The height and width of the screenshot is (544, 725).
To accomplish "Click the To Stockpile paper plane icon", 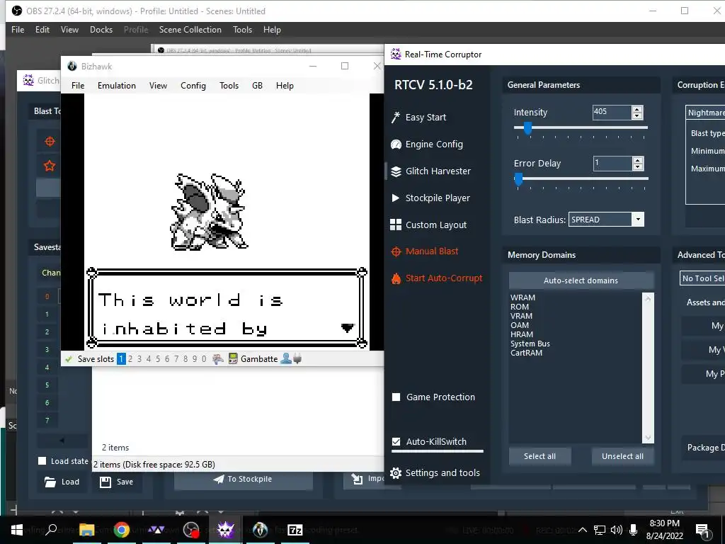I will pyautogui.click(x=219, y=479).
